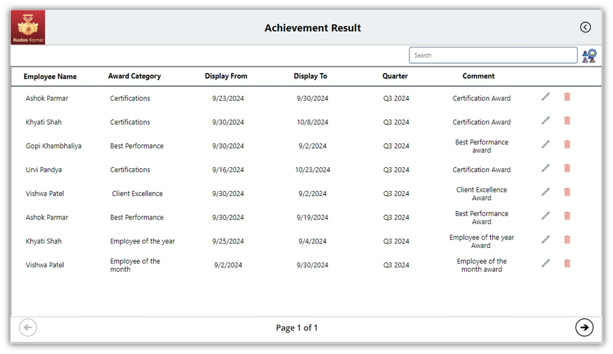The width and height of the screenshot is (613, 354).
Task: Click the back arrow icon in header
Action: click(585, 27)
